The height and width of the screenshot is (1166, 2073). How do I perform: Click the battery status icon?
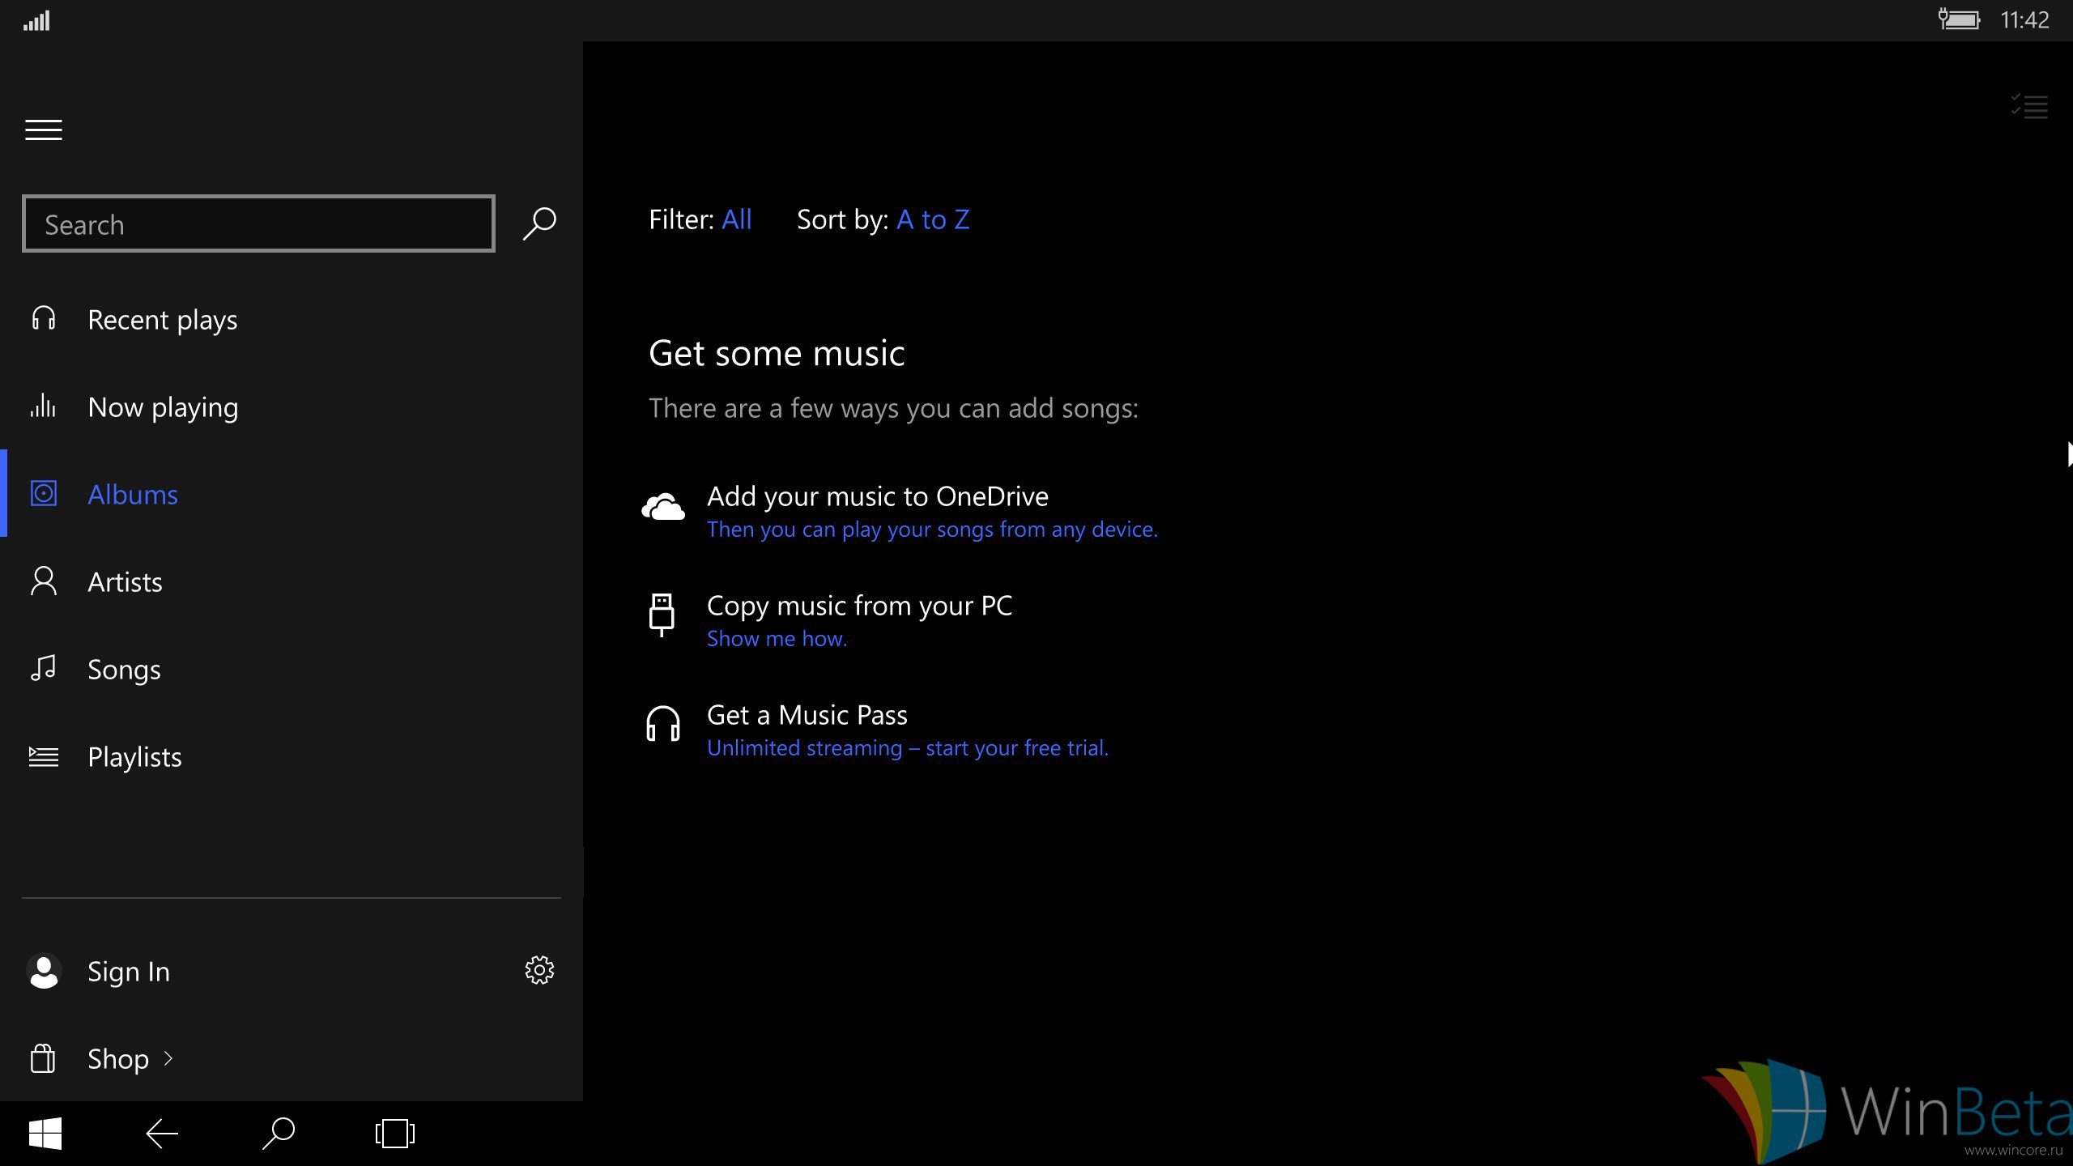point(1959,19)
